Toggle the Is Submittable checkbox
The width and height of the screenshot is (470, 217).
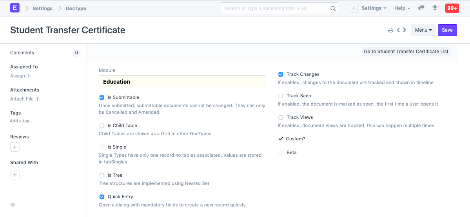point(102,97)
